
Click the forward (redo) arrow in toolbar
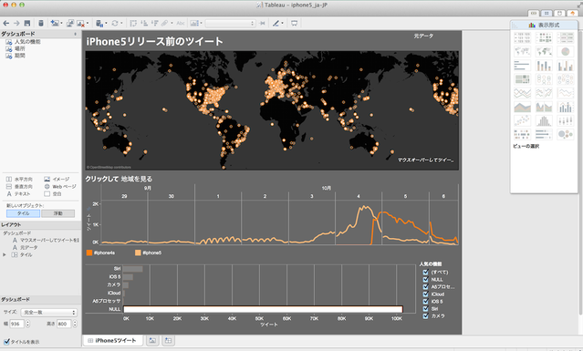[x=16, y=23]
